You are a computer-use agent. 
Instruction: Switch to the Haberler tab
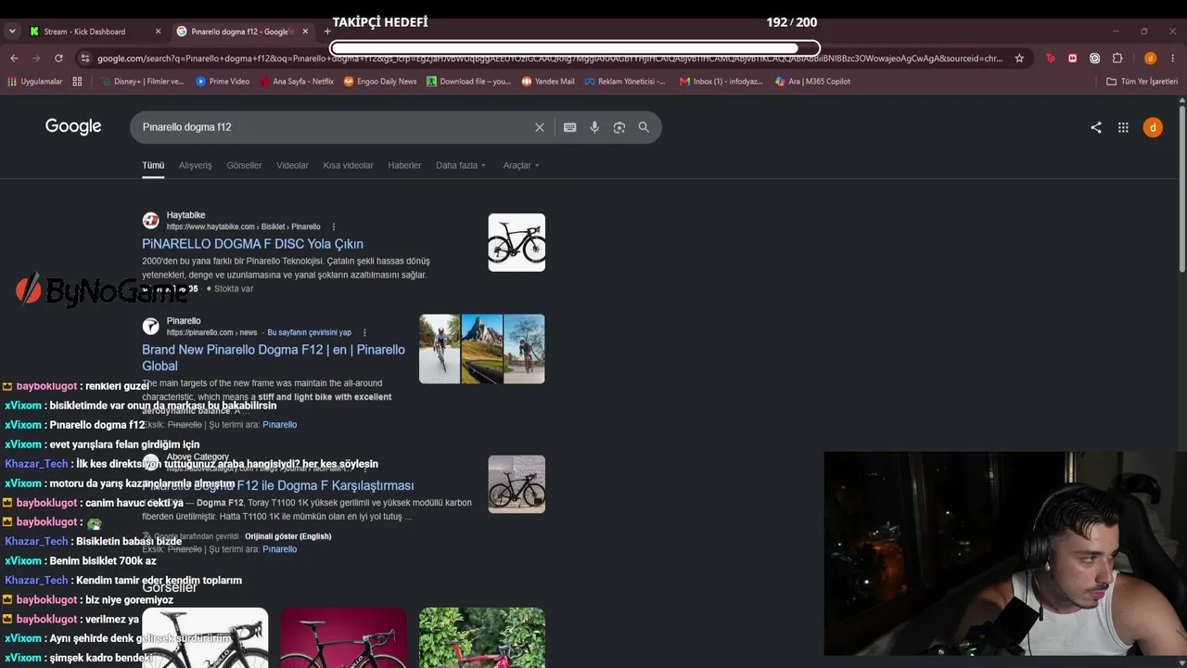pyautogui.click(x=404, y=165)
